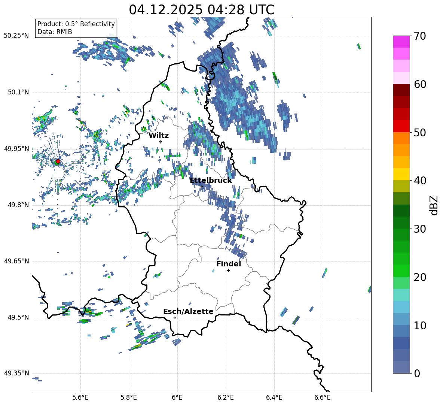Click the red radar site marker
The width and height of the screenshot is (443, 405).
pyautogui.click(x=58, y=161)
